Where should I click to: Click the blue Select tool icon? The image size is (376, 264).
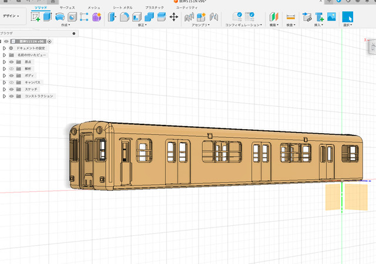(x=347, y=17)
